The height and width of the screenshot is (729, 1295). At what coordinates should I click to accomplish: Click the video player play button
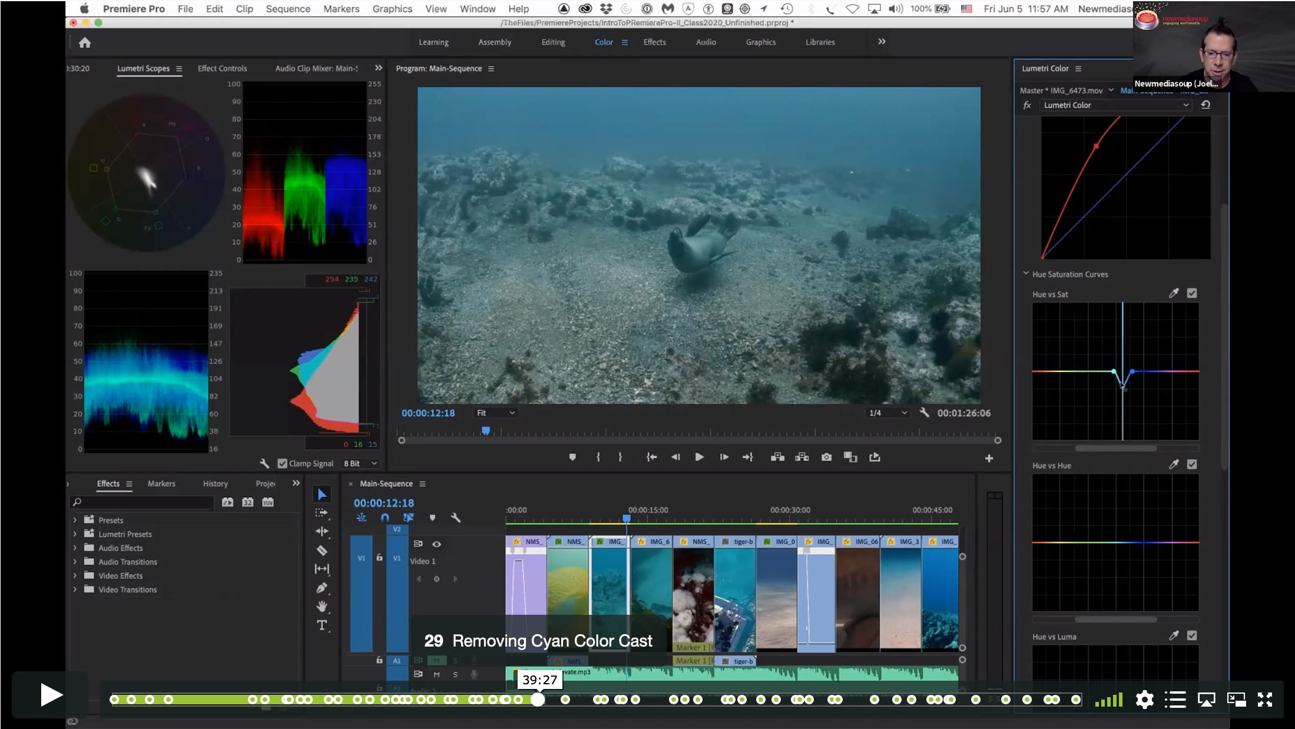coord(51,695)
